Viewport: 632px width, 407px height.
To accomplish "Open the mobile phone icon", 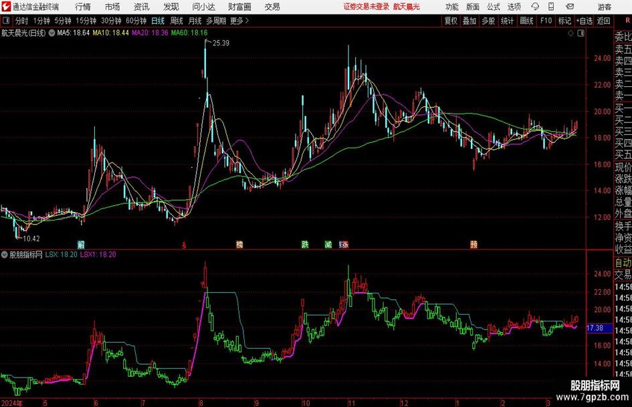I will (551, 7).
